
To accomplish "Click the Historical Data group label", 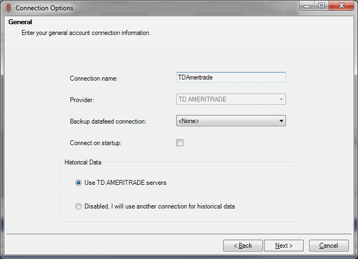I will click(83, 162).
